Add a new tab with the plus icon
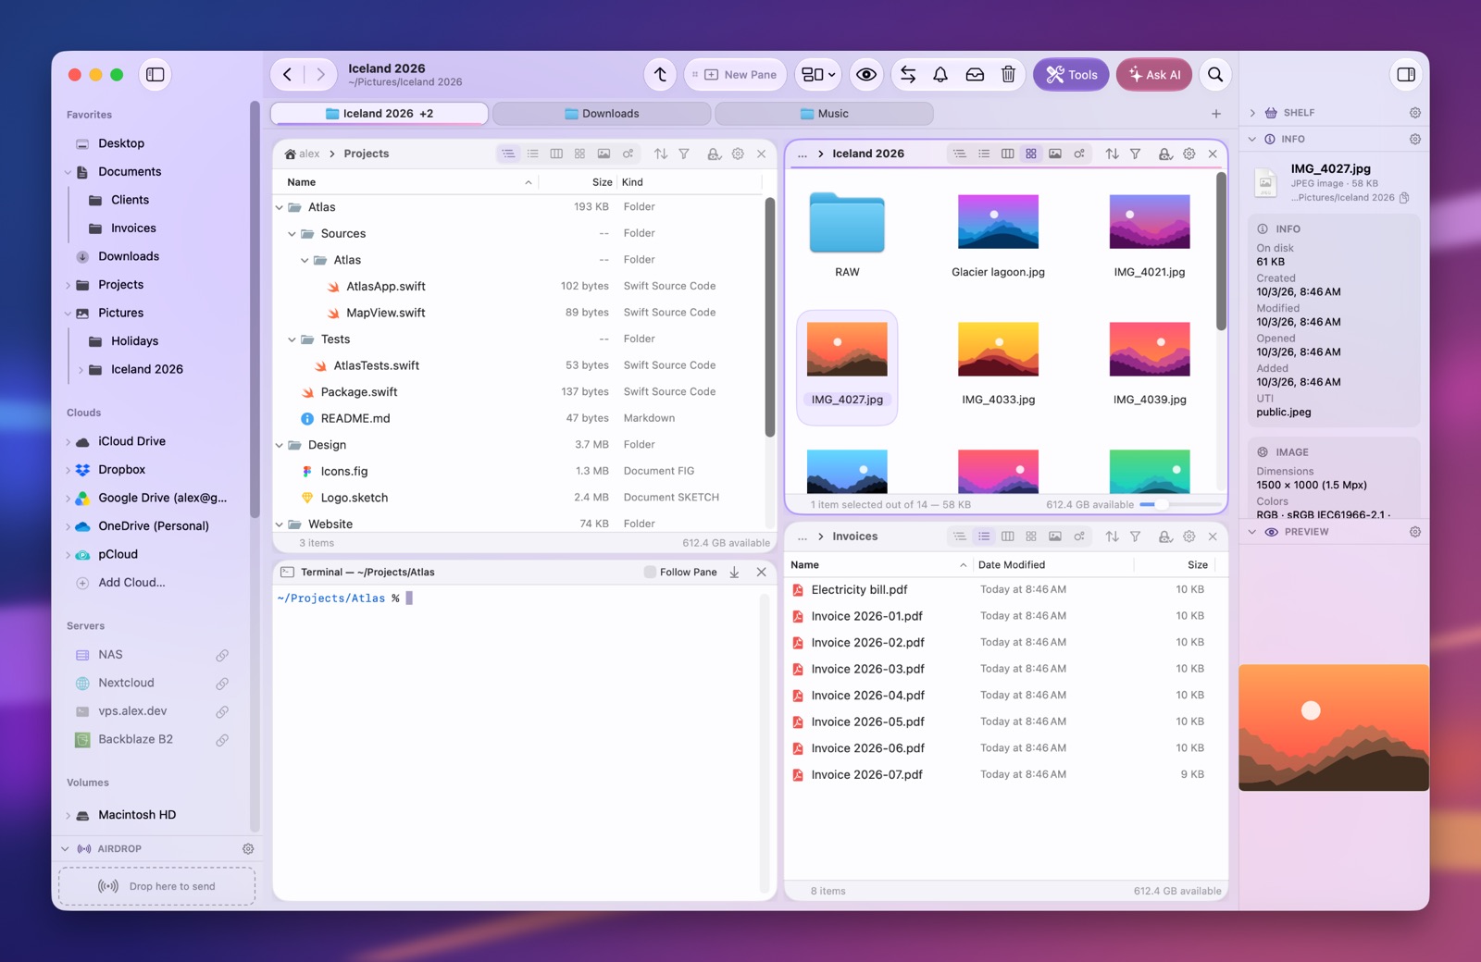 [x=1216, y=114]
